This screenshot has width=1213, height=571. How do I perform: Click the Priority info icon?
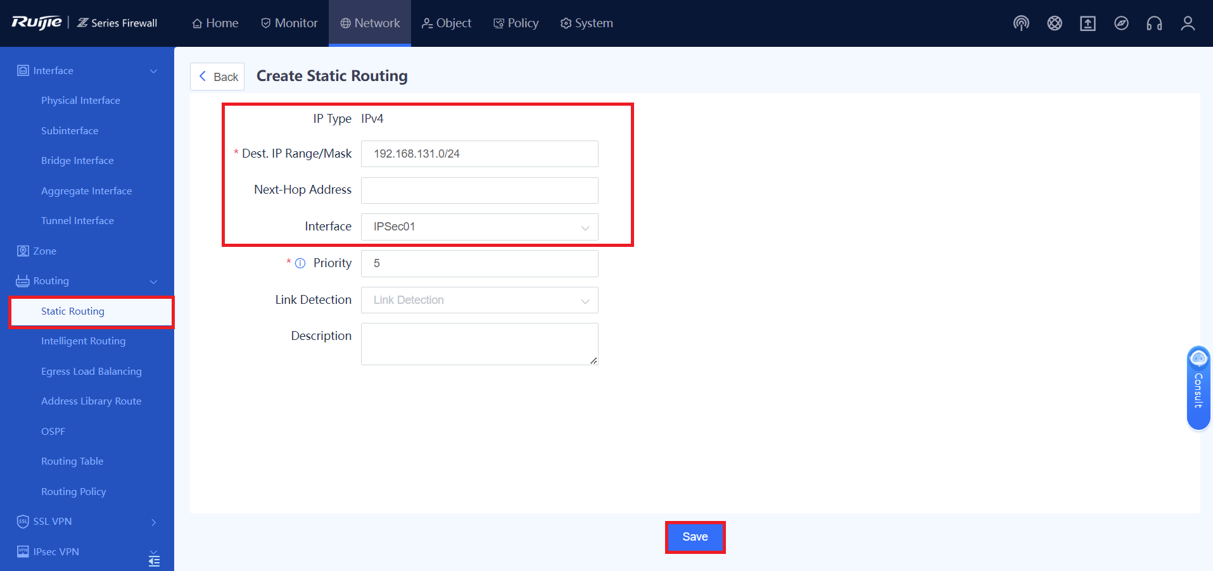click(x=300, y=263)
